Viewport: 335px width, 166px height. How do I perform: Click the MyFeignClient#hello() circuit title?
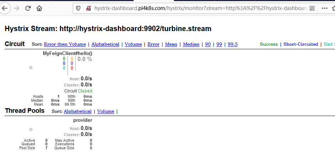tap(67, 54)
